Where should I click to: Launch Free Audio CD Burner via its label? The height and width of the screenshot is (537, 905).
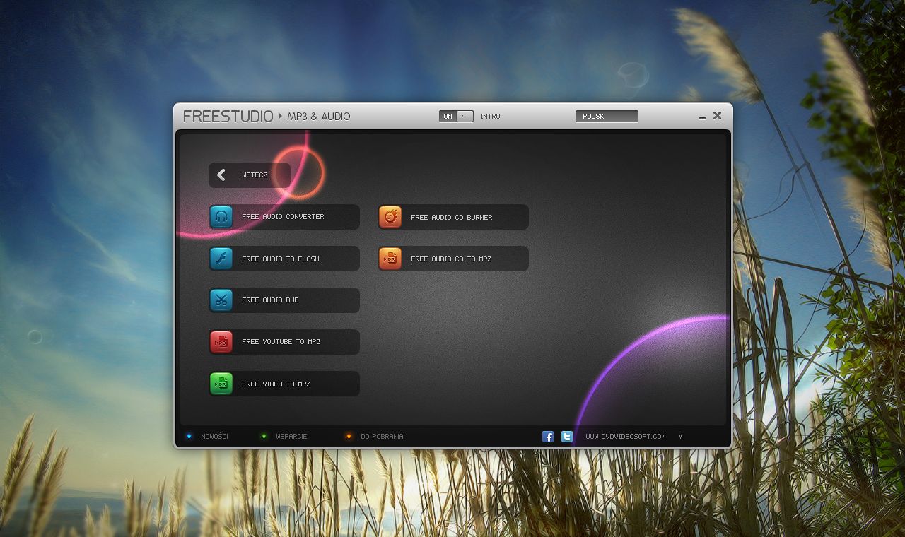click(x=452, y=218)
